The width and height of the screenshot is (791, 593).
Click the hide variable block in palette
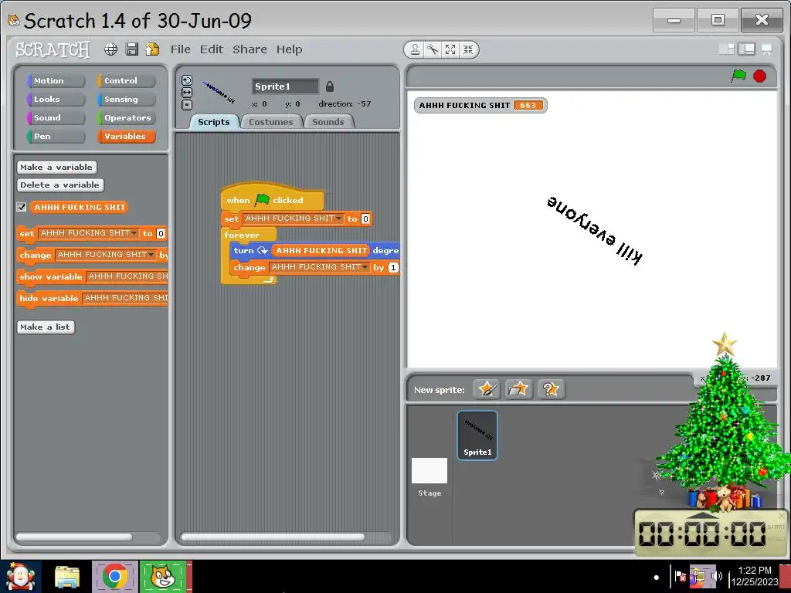click(x=93, y=299)
